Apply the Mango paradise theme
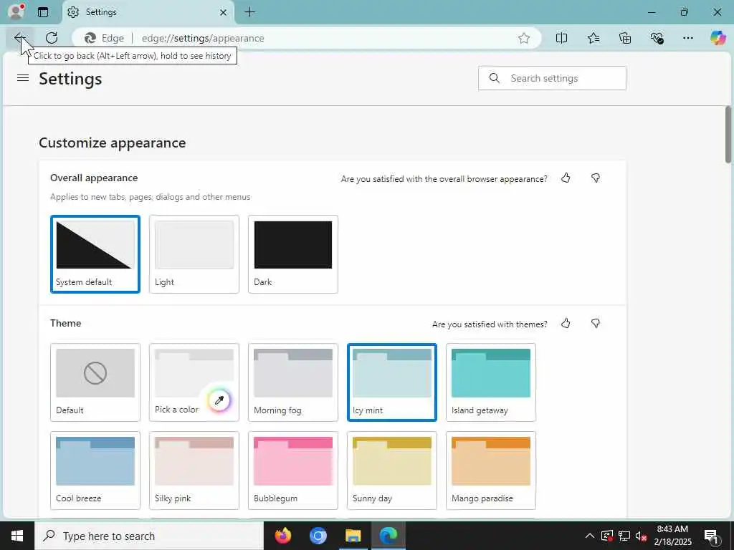The image size is (734, 550). pyautogui.click(x=491, y=470)
